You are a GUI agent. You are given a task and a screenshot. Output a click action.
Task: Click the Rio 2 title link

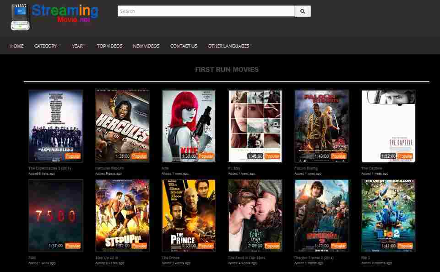point(366,258)
